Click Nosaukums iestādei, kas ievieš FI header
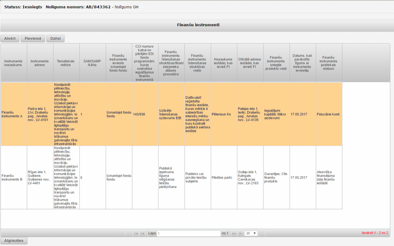394x246 pixels. coord(224,63)
